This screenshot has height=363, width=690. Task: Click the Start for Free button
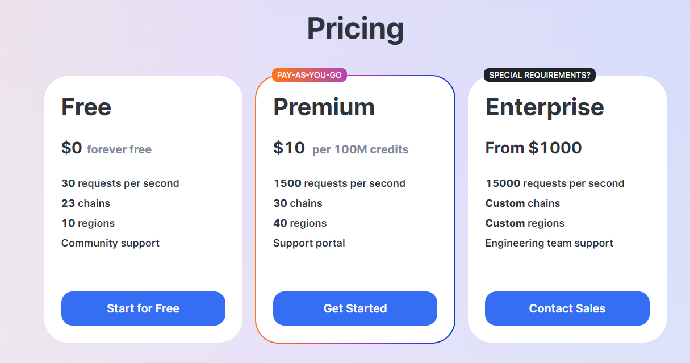(143, 308)
